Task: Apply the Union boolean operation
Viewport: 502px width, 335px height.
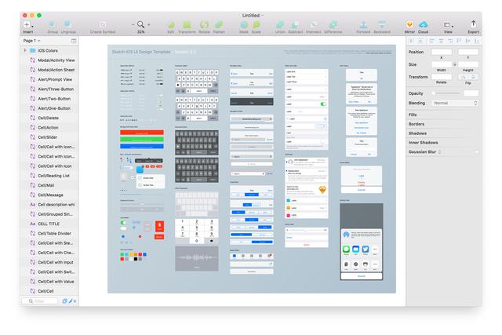Action: [281, 25]
